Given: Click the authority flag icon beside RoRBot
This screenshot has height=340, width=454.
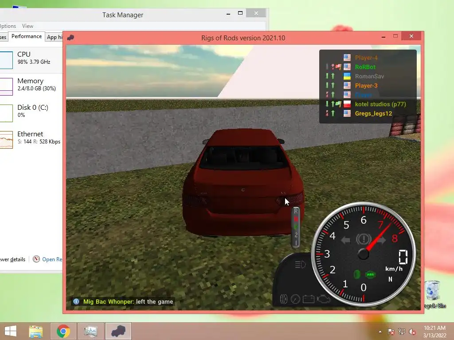Looking at the screenshot, I should tap(338, 67).
